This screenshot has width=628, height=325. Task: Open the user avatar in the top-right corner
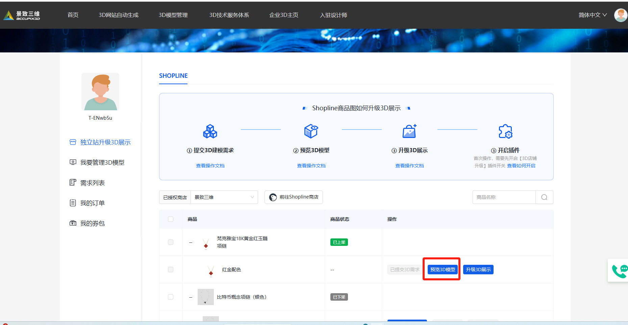click(x=621, y=15)
